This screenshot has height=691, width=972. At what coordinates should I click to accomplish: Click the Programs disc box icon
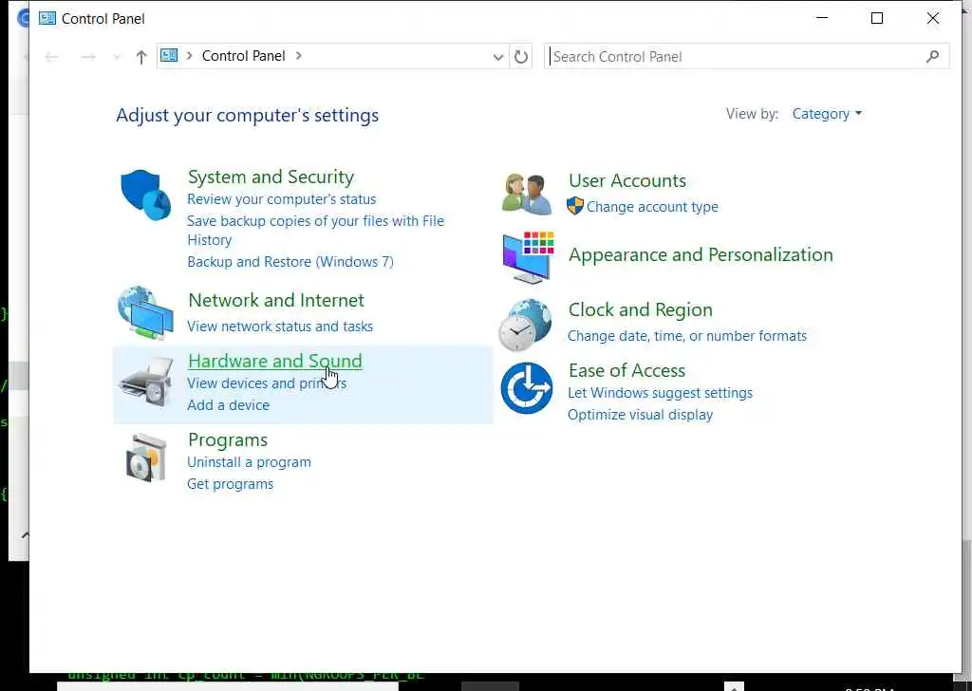tap(146, 458)
